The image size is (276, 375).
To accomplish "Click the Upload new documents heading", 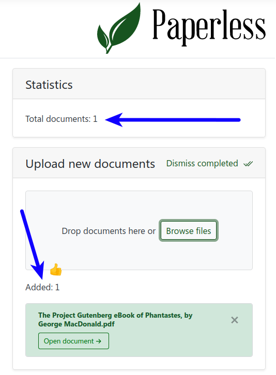I will pyautogui.click(x=90, y=164).
